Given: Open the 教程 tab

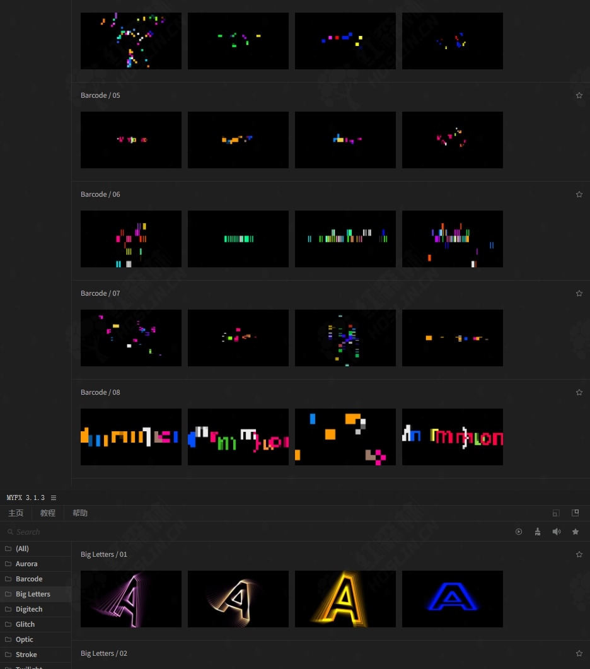Looking at the screenshot, I should [48, 513].
